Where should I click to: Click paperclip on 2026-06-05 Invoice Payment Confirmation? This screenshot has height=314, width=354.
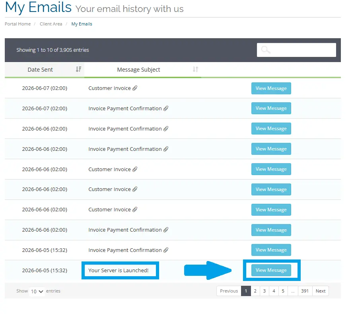[166, 250]
